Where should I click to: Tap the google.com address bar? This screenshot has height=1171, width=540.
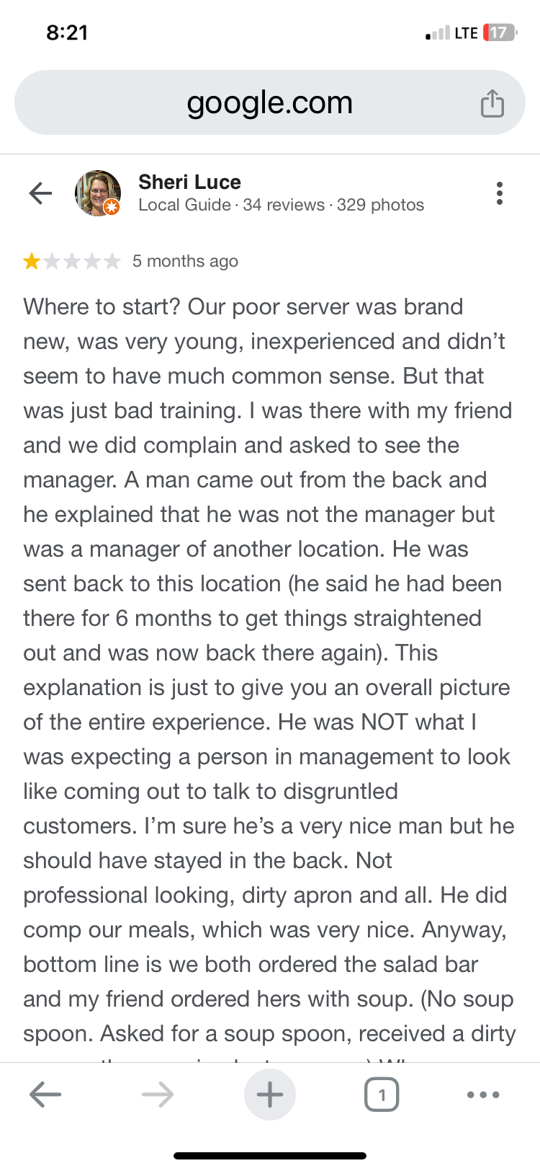[x=269, y=103]
